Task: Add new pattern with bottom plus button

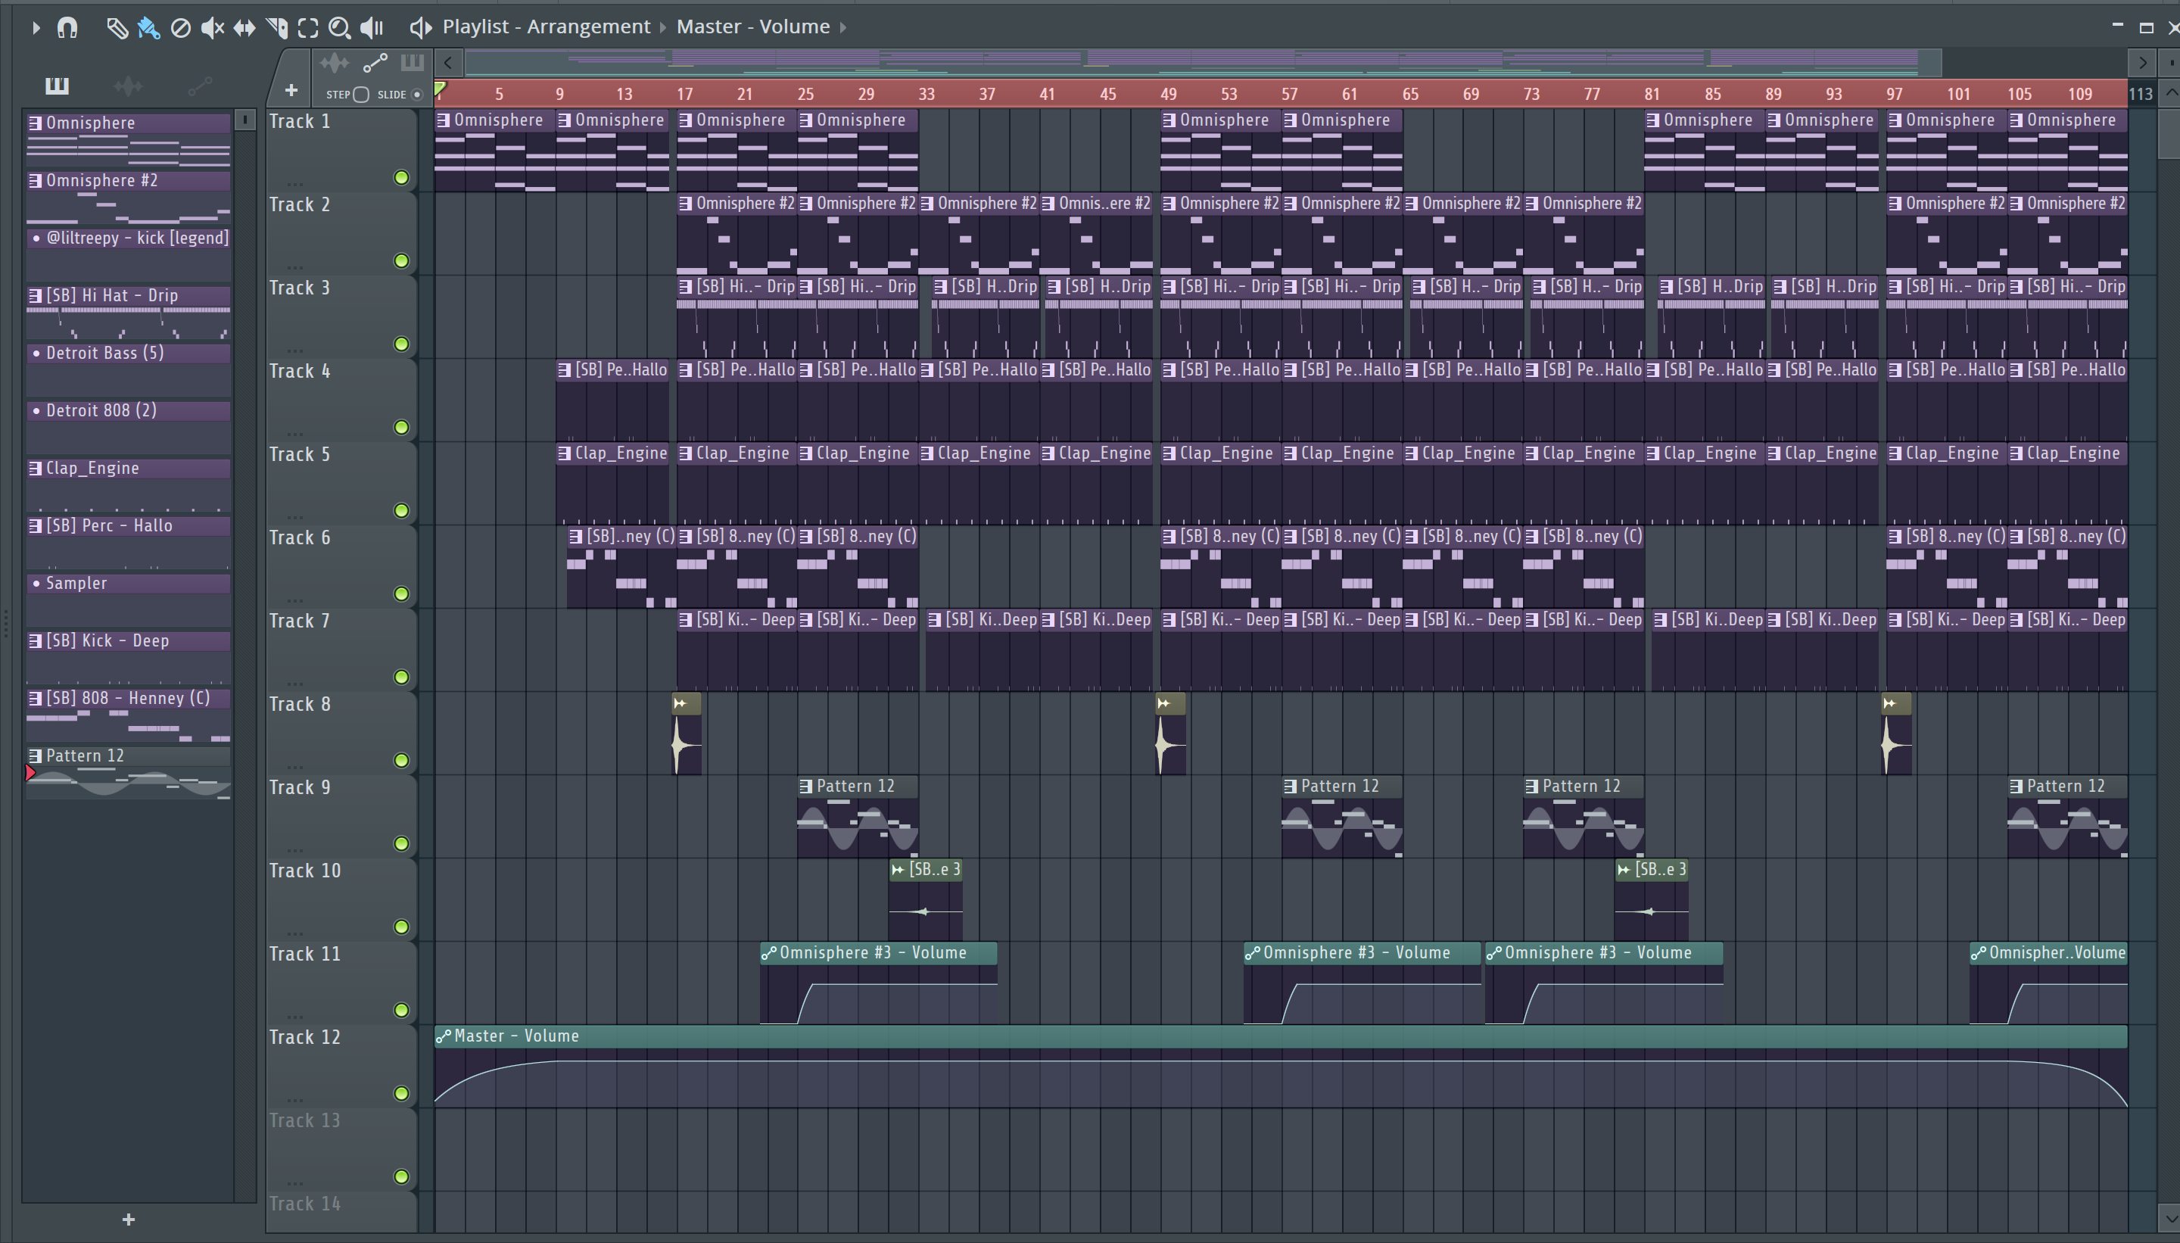Action: click(128, 1219)
